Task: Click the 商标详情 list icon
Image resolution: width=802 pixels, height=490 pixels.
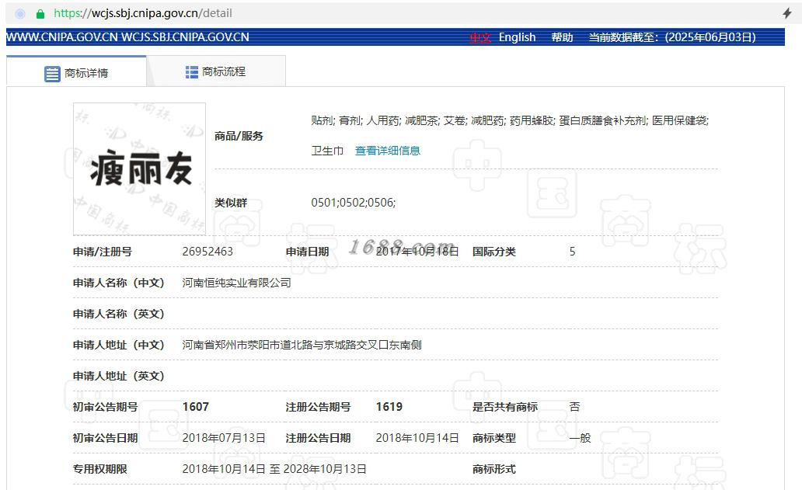Action: click(52, 74)
